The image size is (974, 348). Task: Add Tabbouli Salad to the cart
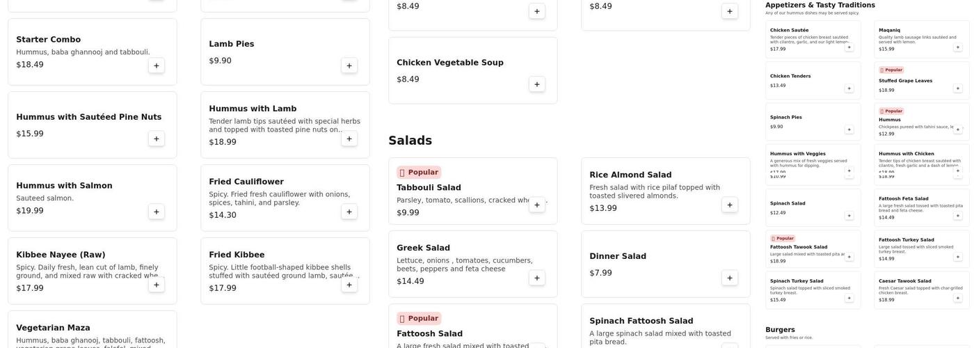click(537, 205)
